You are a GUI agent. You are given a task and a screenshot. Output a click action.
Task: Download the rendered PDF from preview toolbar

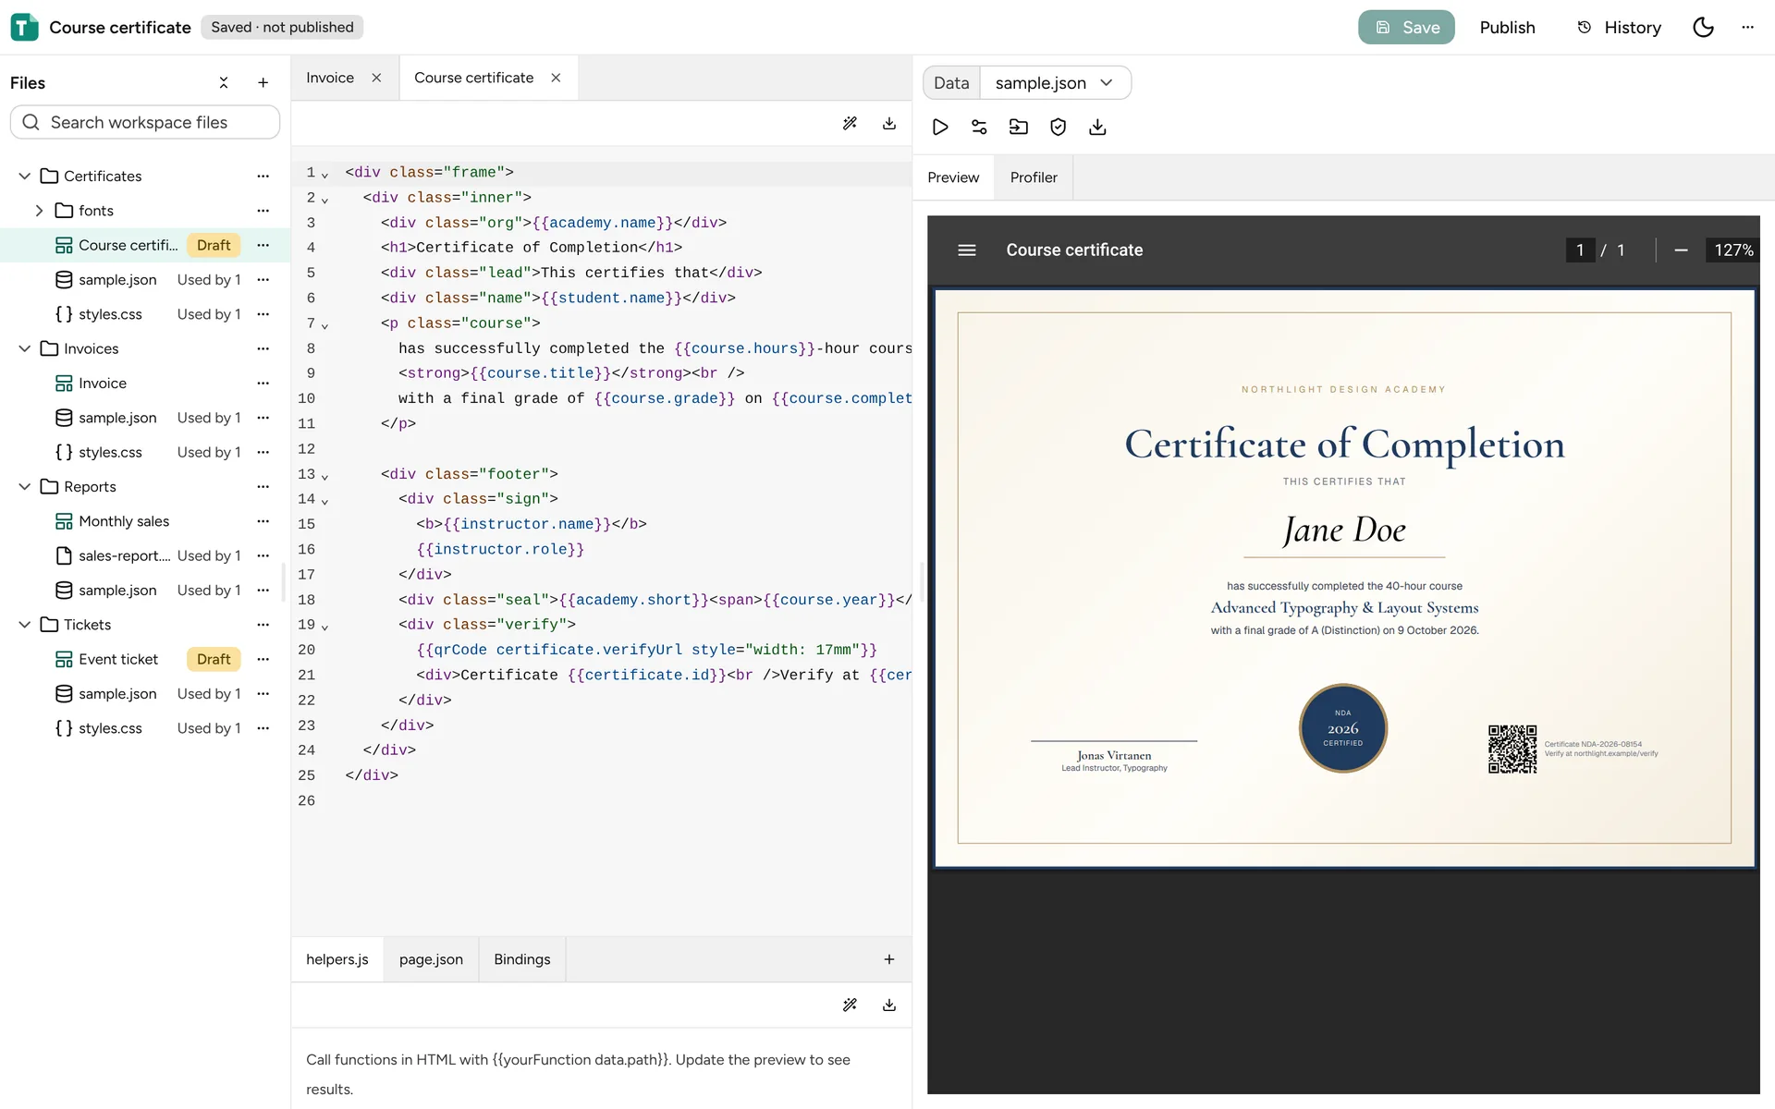click(1097, 128)
